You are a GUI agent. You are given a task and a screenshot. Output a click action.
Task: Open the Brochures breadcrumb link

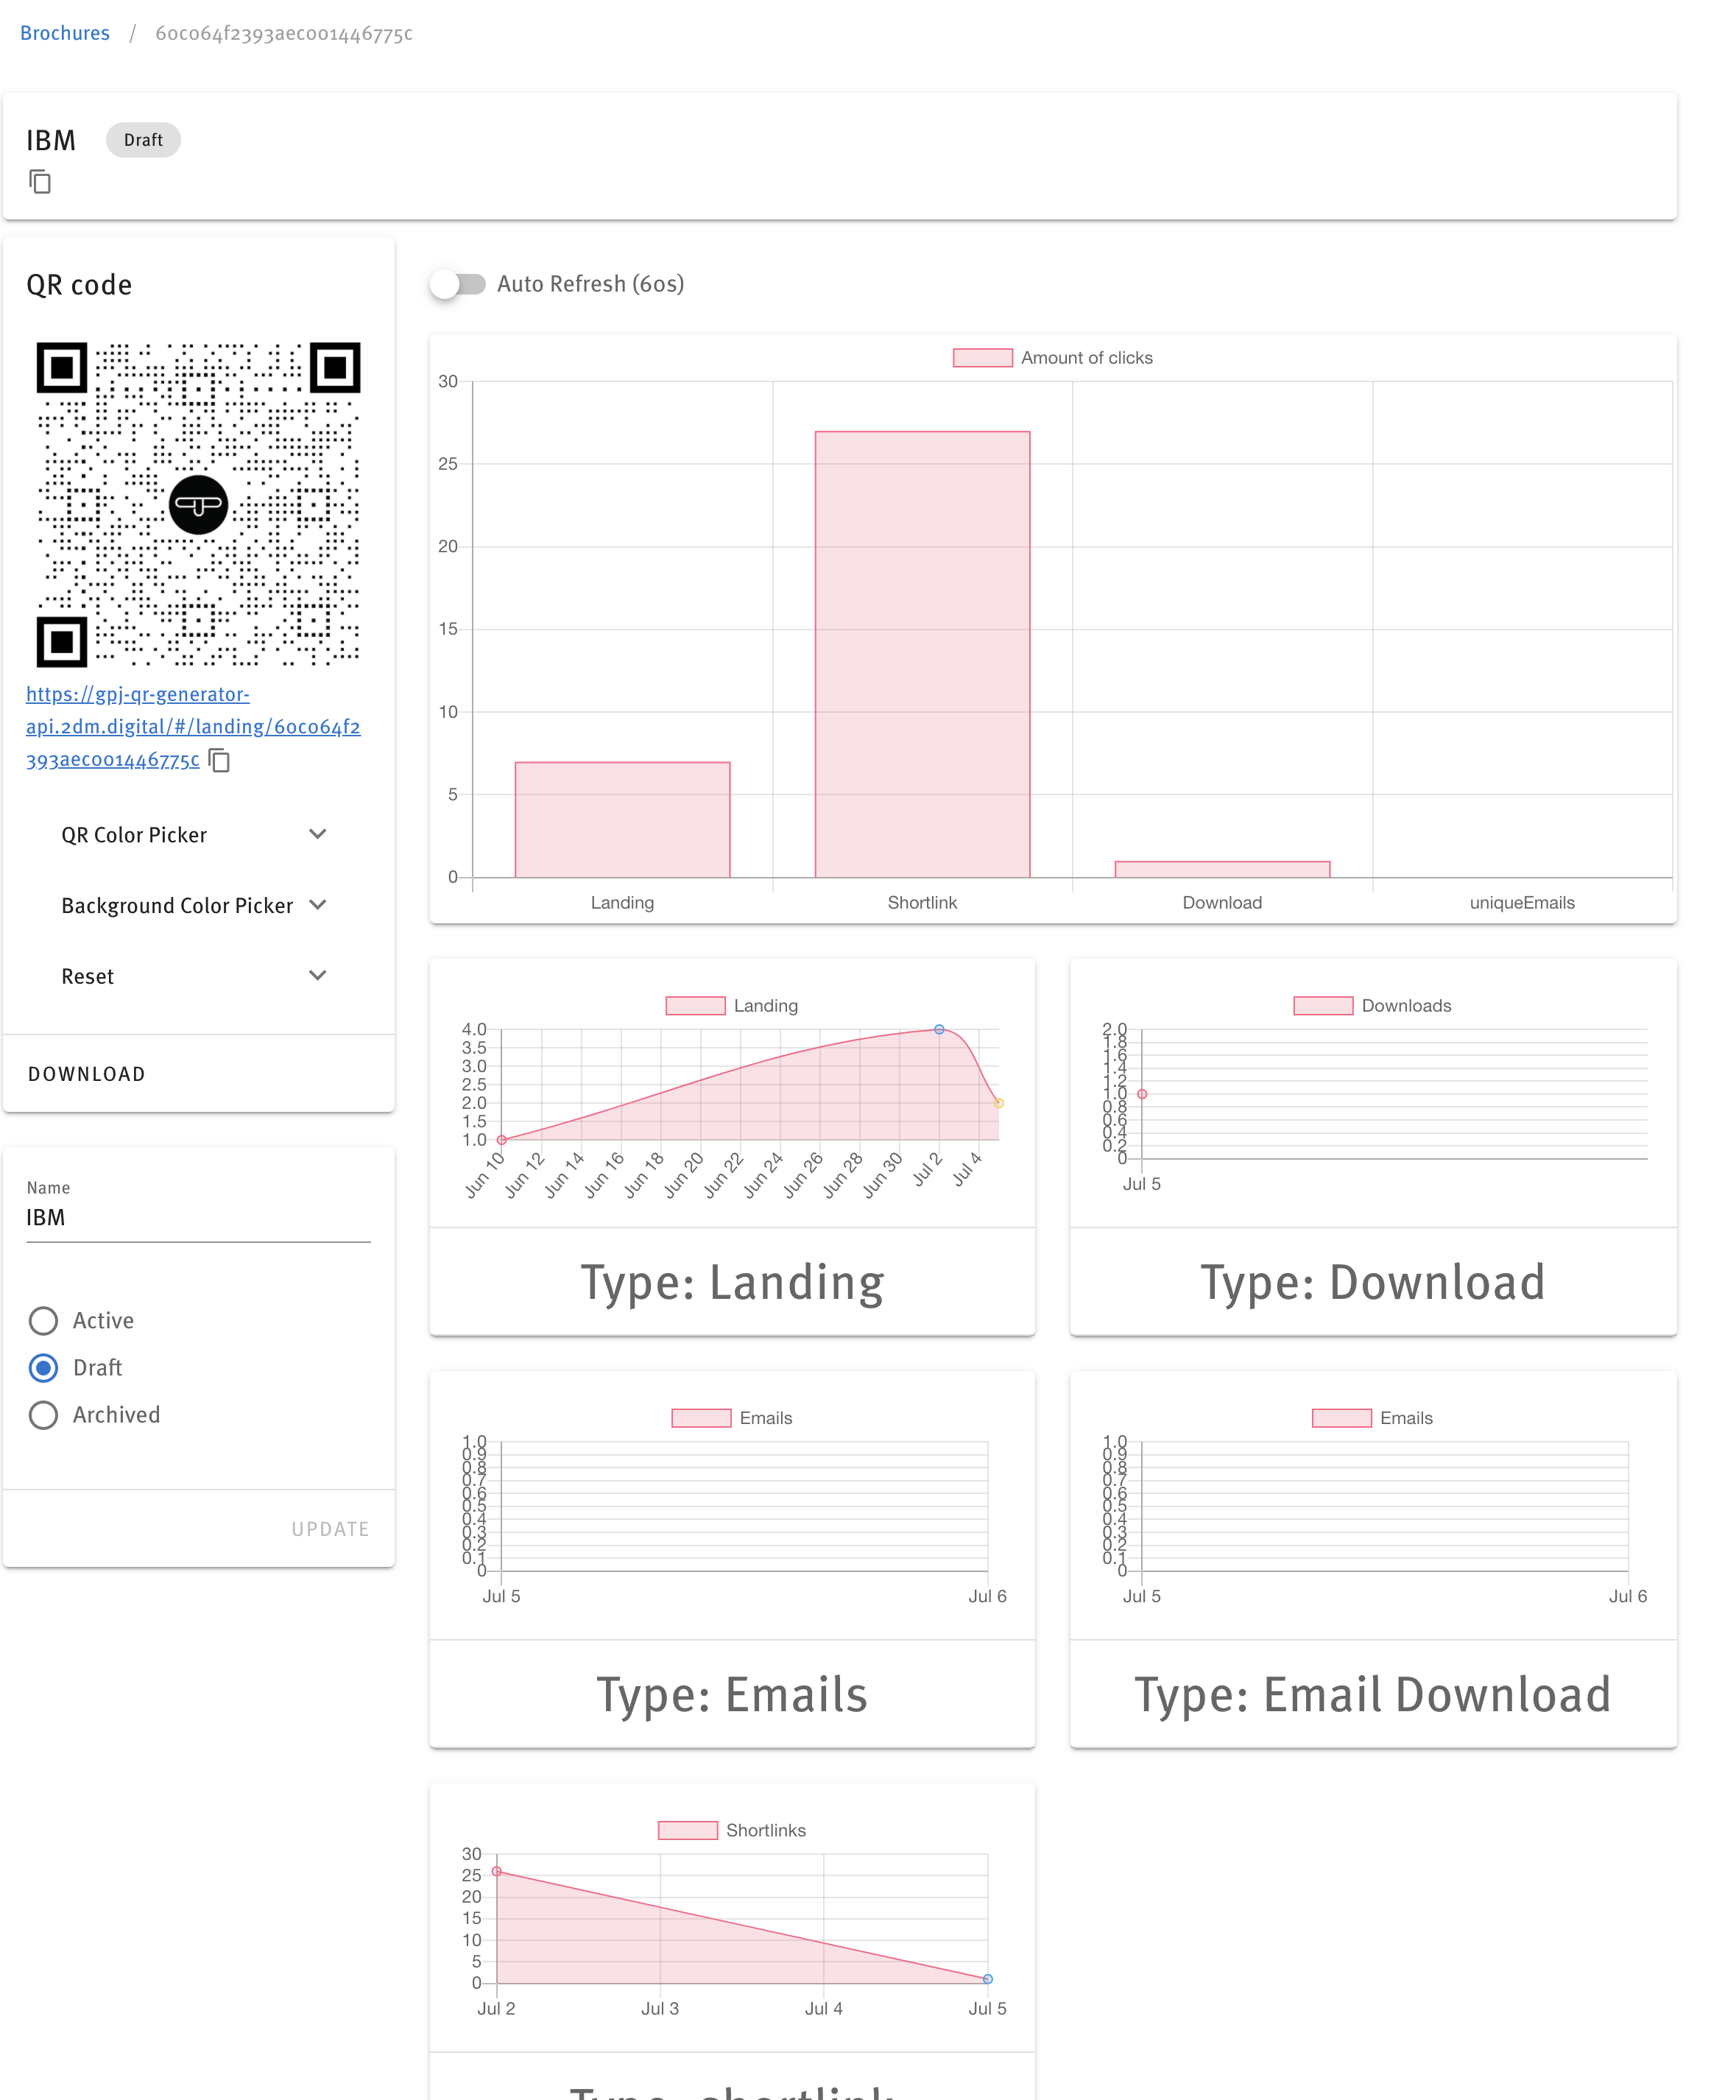(65, 33)
